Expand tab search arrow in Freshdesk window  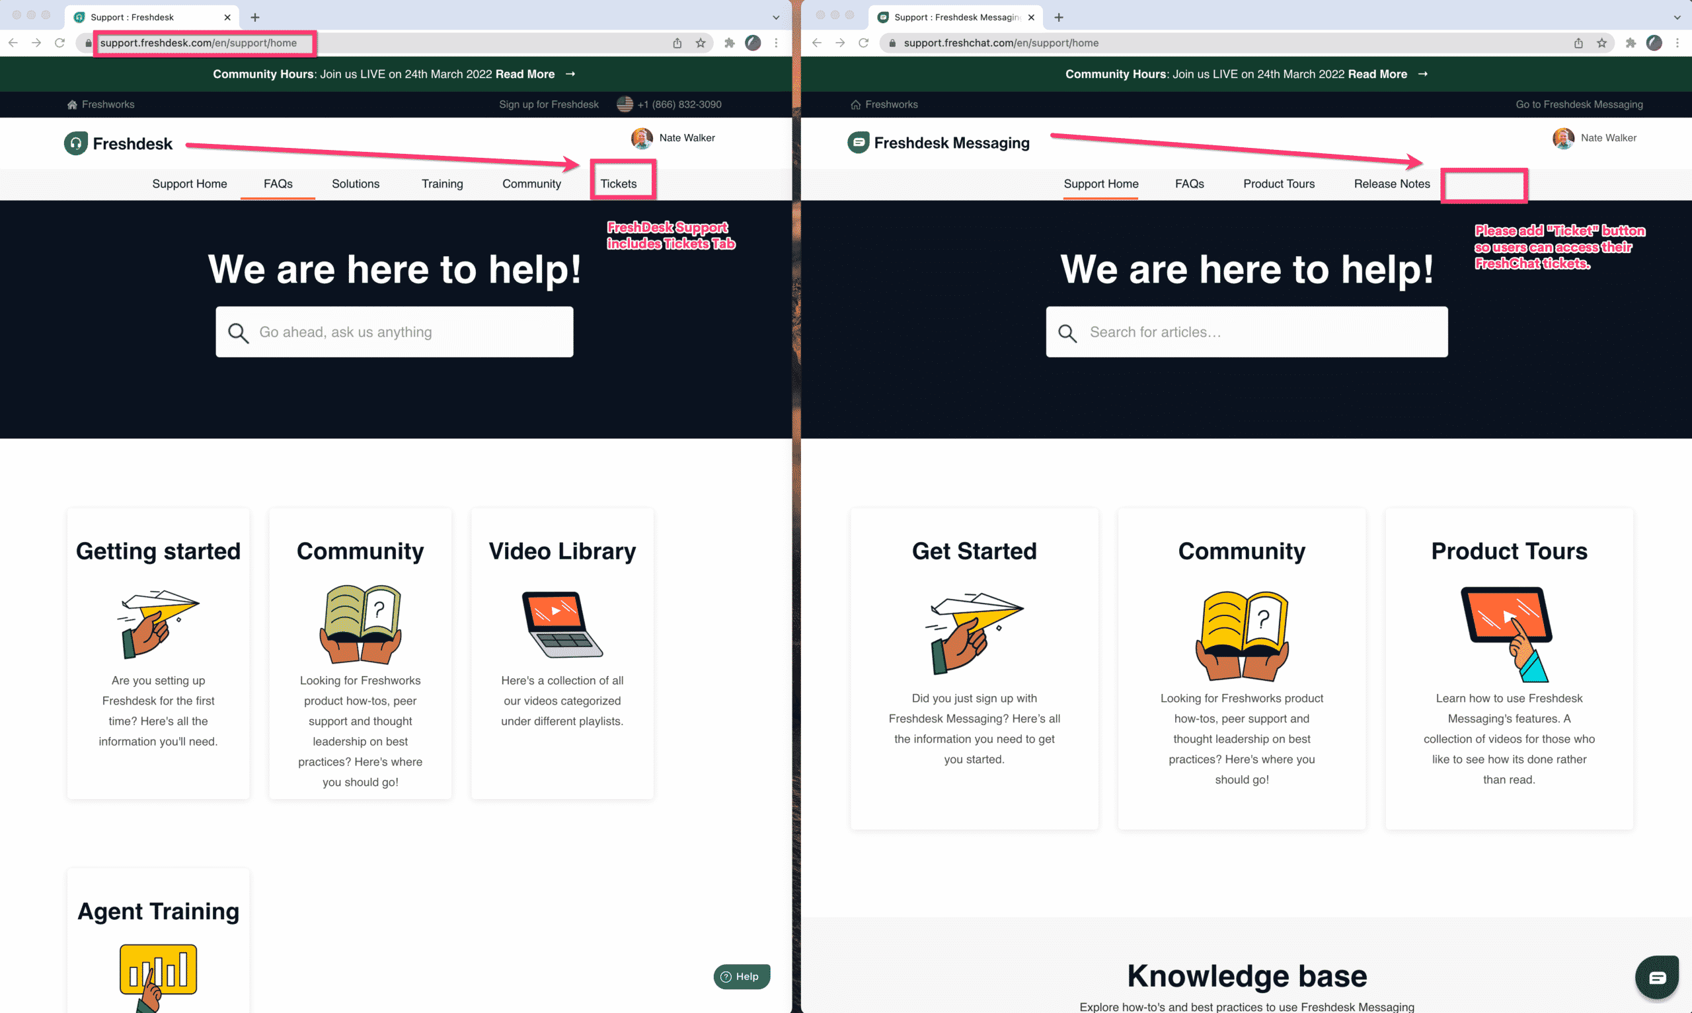click(776, 17)
